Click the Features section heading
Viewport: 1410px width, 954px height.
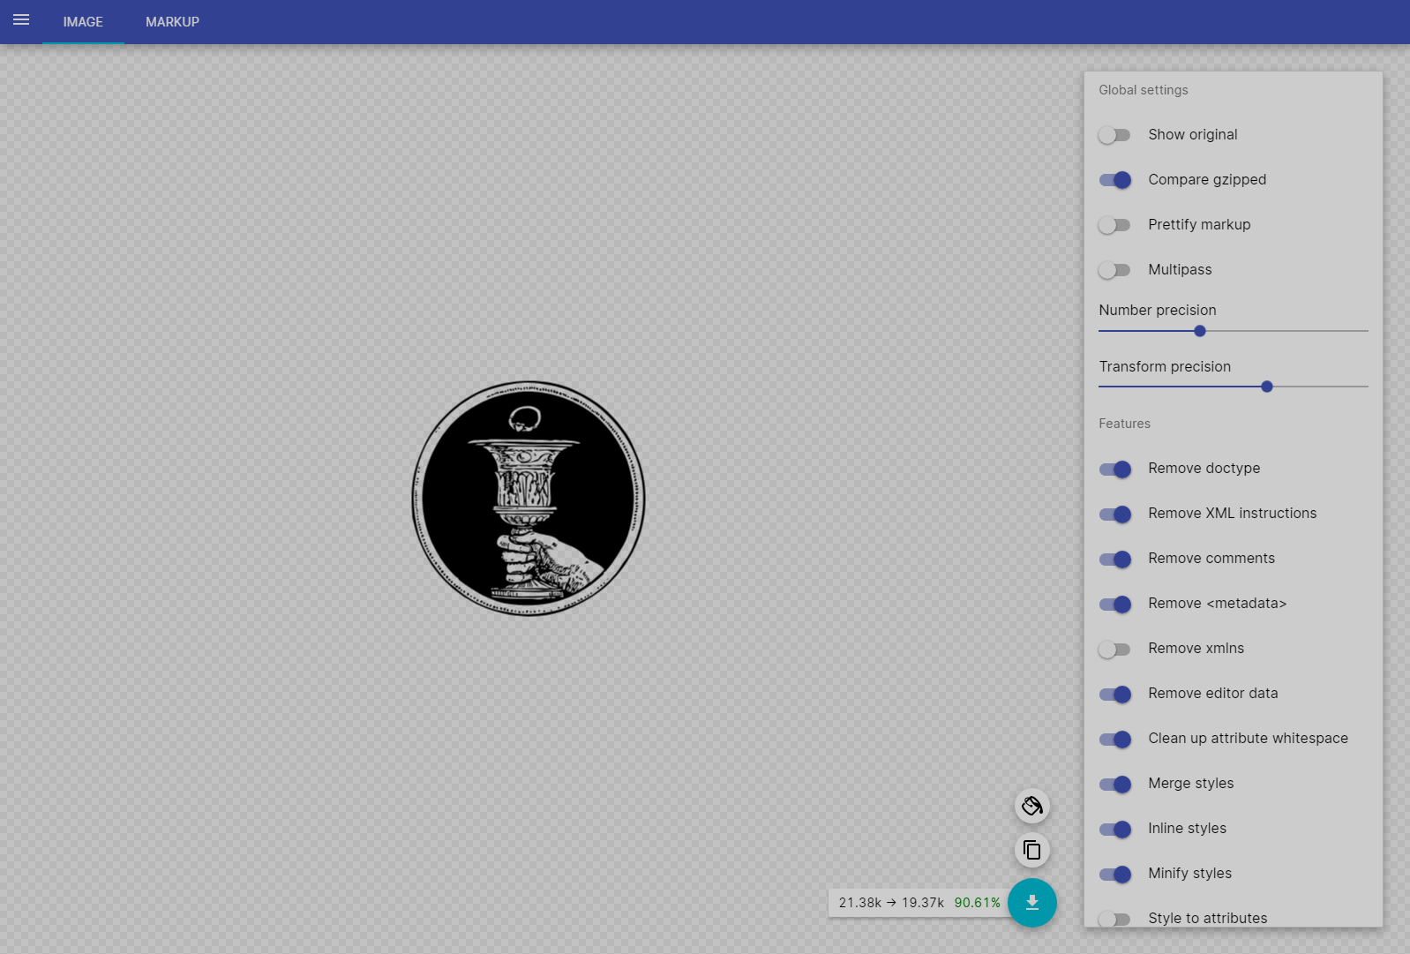tap(1124, 424)
